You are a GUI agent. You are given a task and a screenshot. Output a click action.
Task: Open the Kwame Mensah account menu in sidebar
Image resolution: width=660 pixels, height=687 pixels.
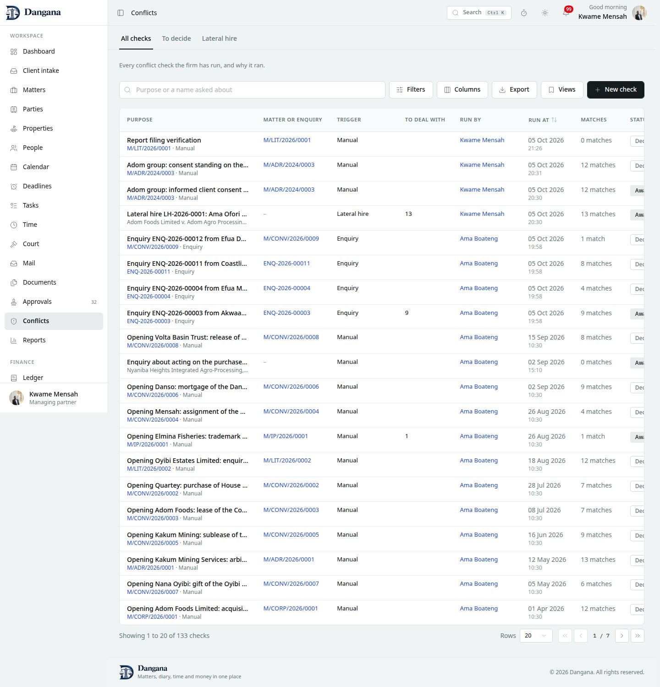point(54,398)
